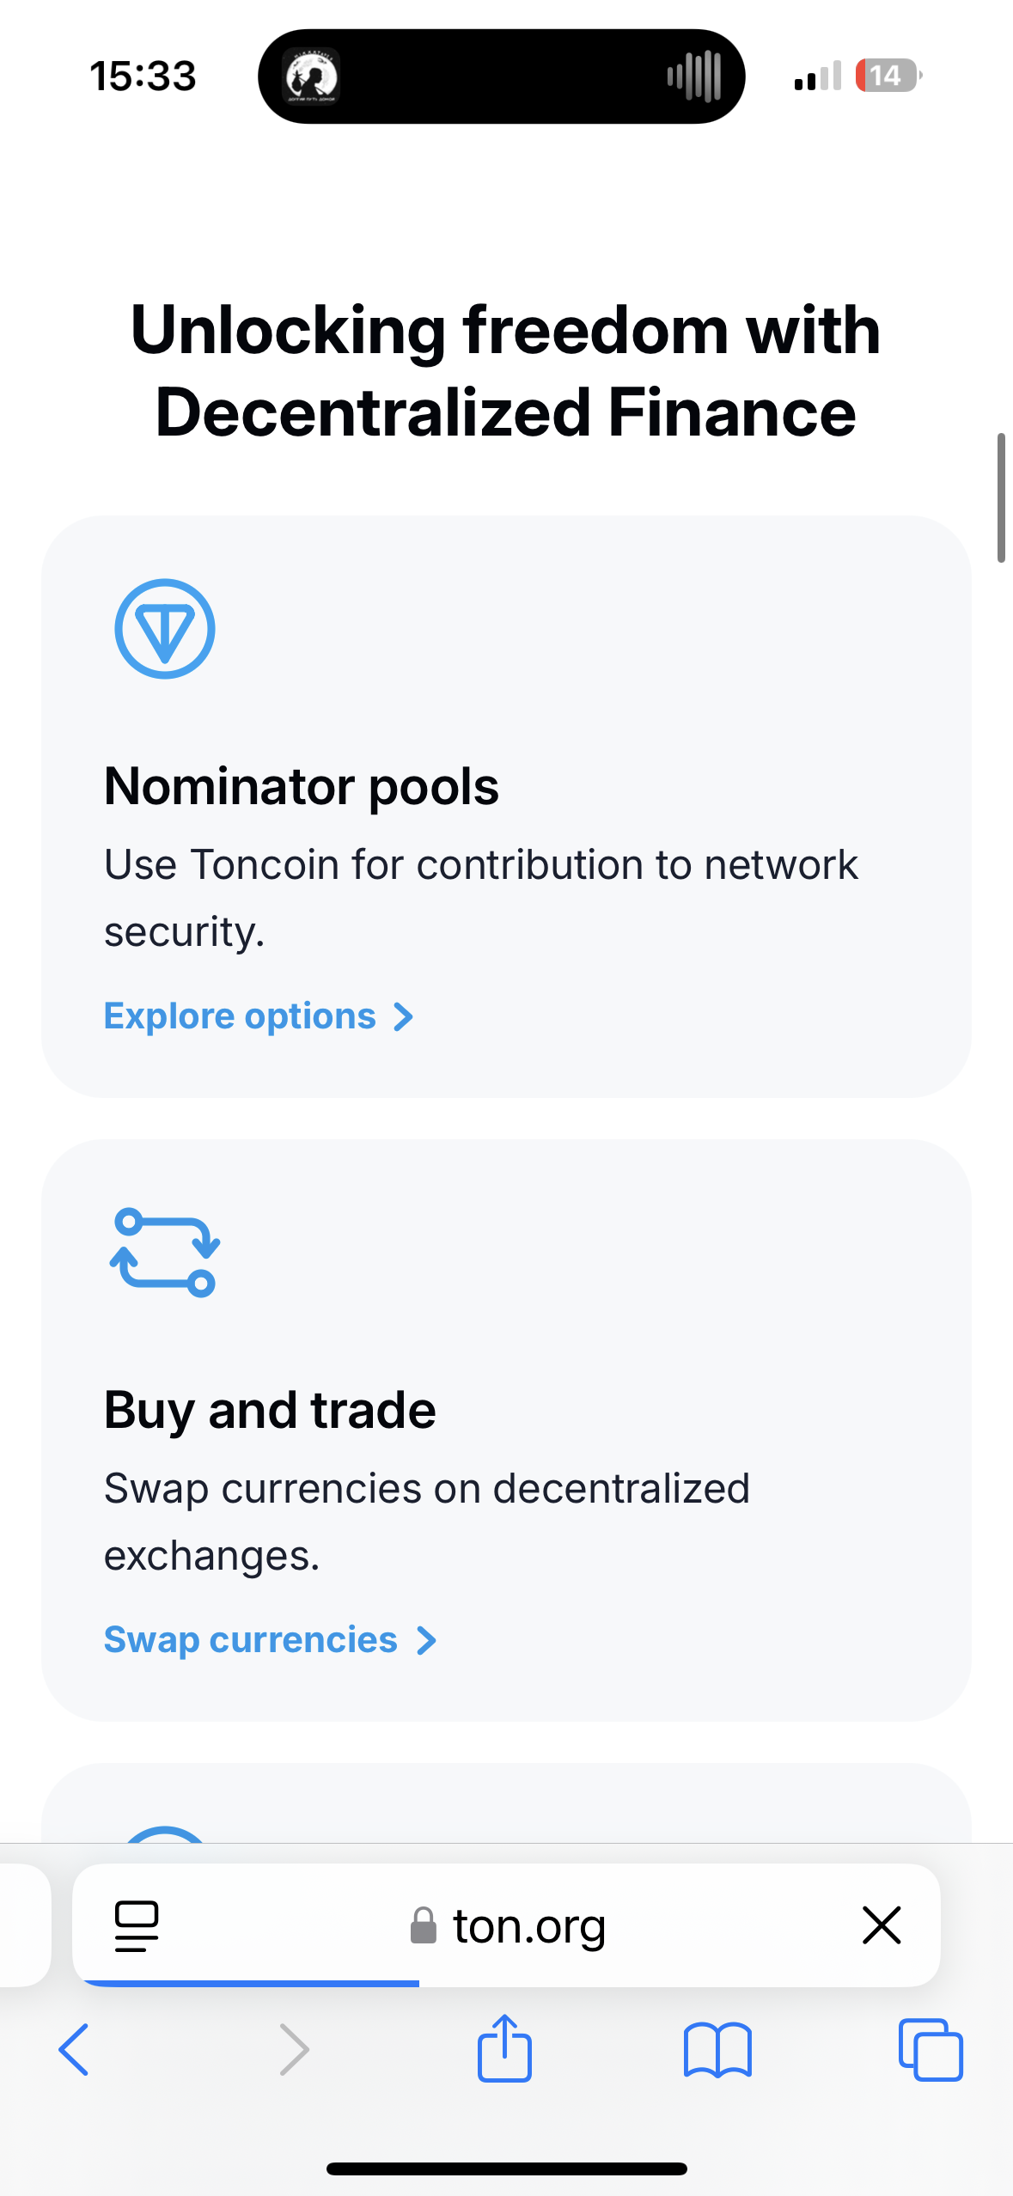Expand the Dynamic Island audio activity
1013x2196 pixels.
pos(501,76)
